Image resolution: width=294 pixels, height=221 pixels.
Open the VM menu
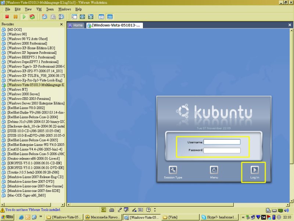39,9
